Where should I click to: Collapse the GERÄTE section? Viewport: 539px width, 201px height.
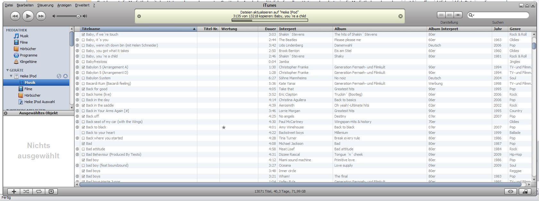[7, 70]
